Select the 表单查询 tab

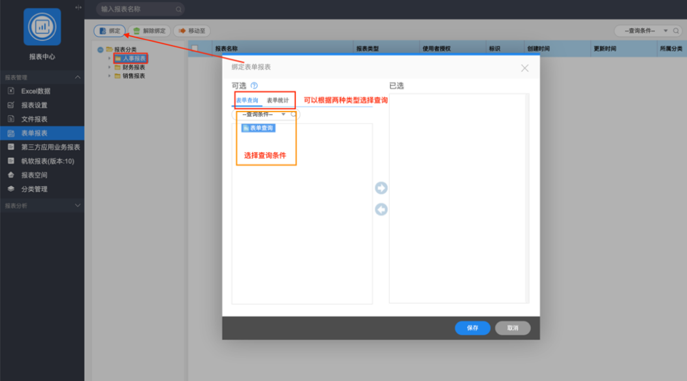pyautogui.click(x=247, y=100)
